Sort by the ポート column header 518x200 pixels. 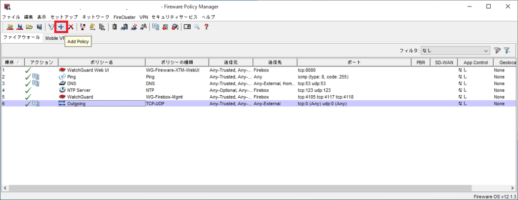(354, 62)
